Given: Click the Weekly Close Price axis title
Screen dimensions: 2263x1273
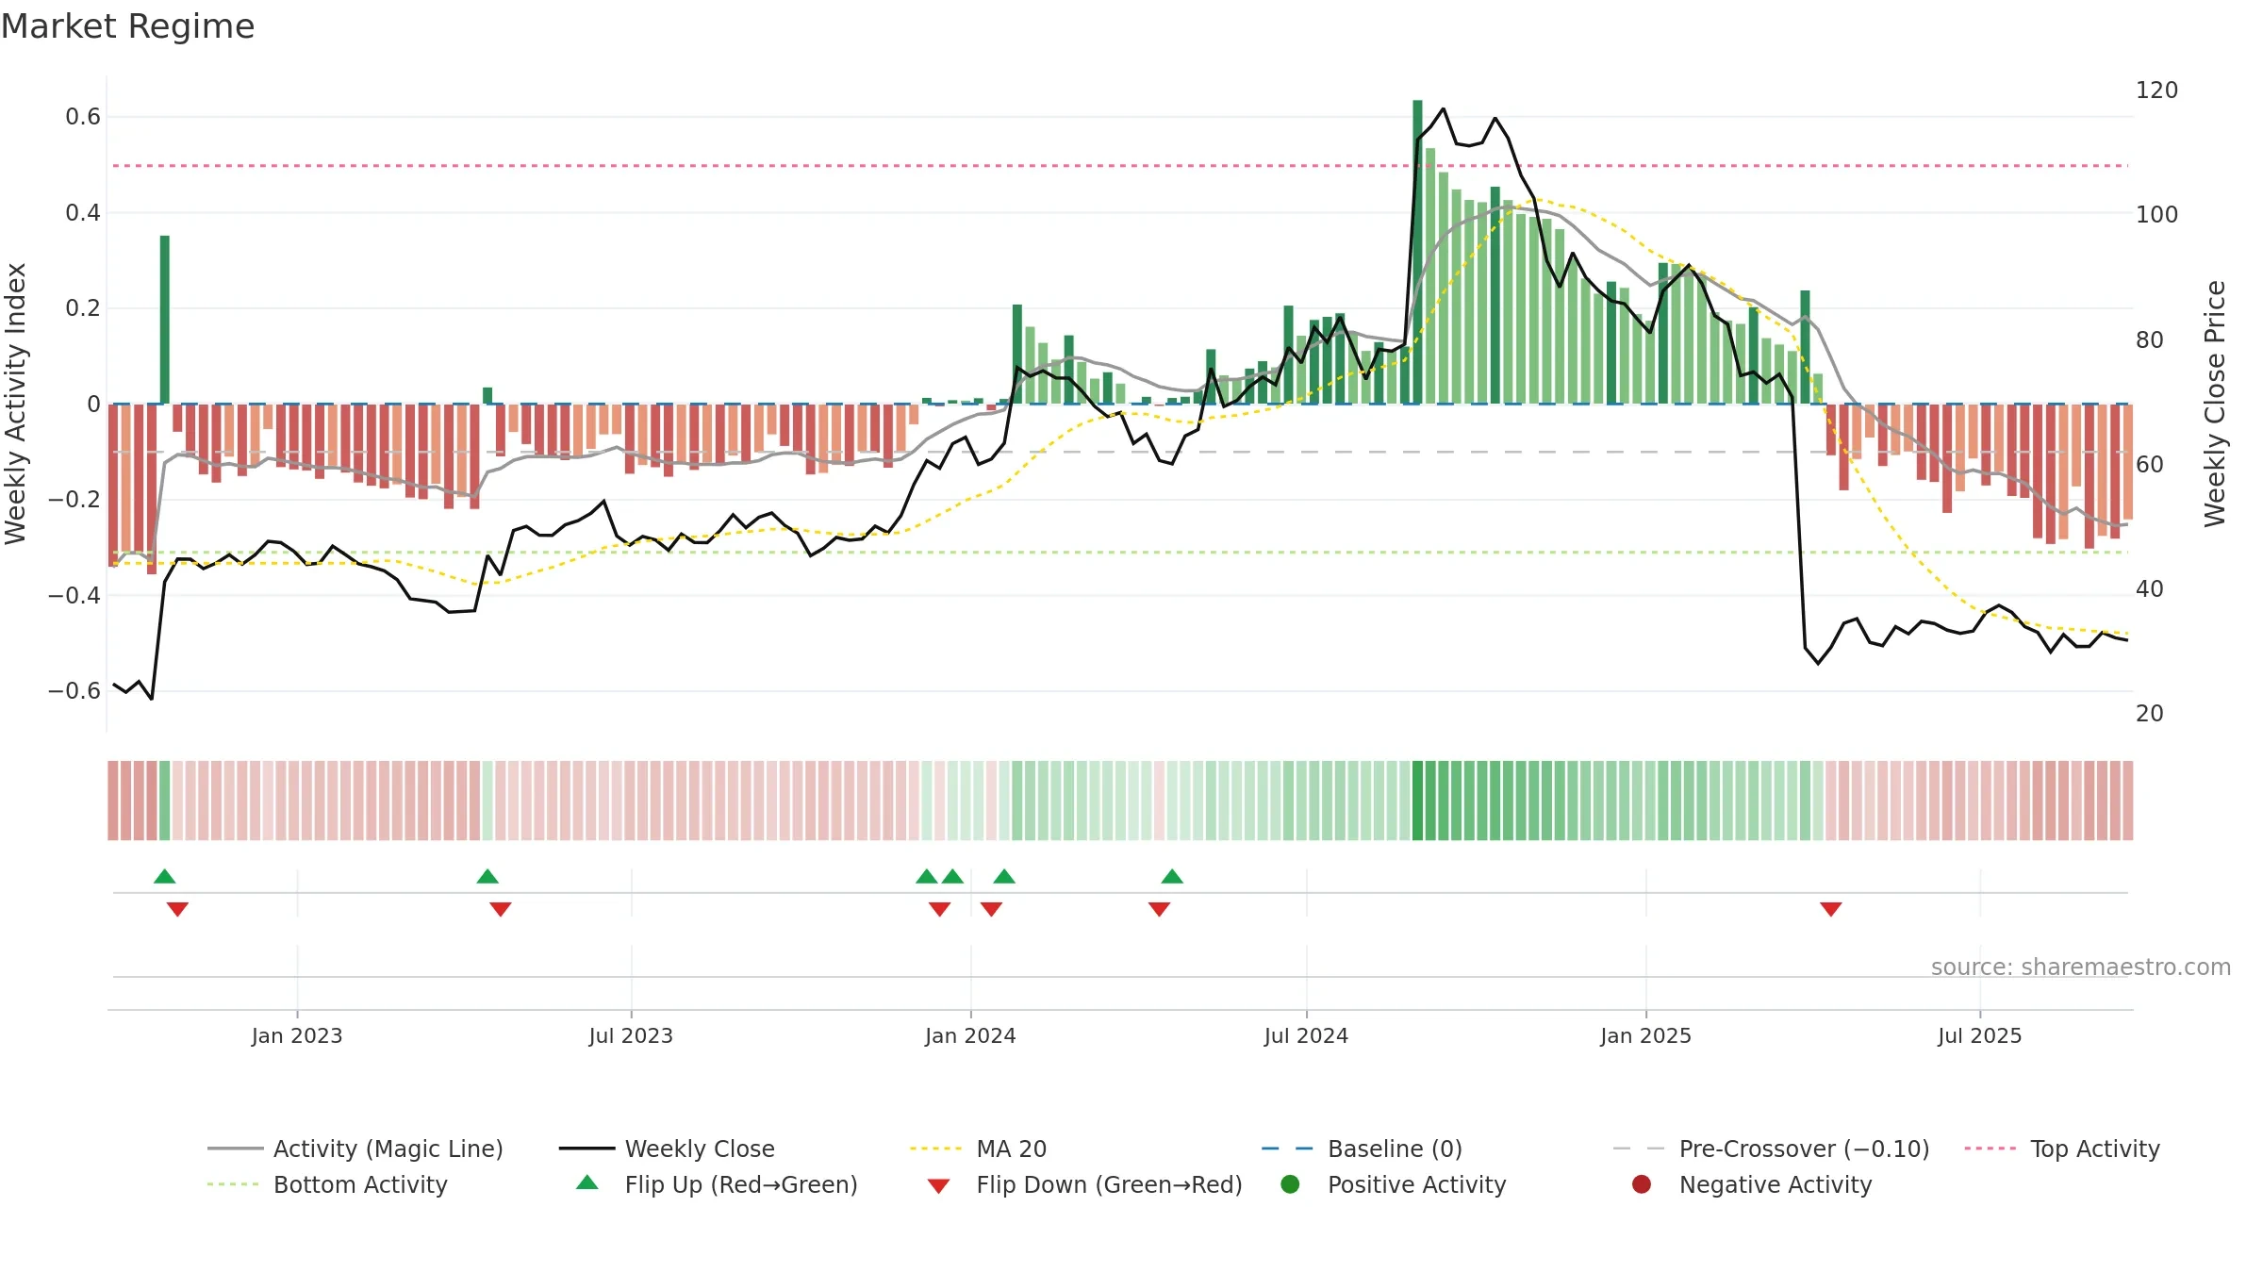Looking at the screenshot, I should pyautogui.click(x=2215, y=404).
